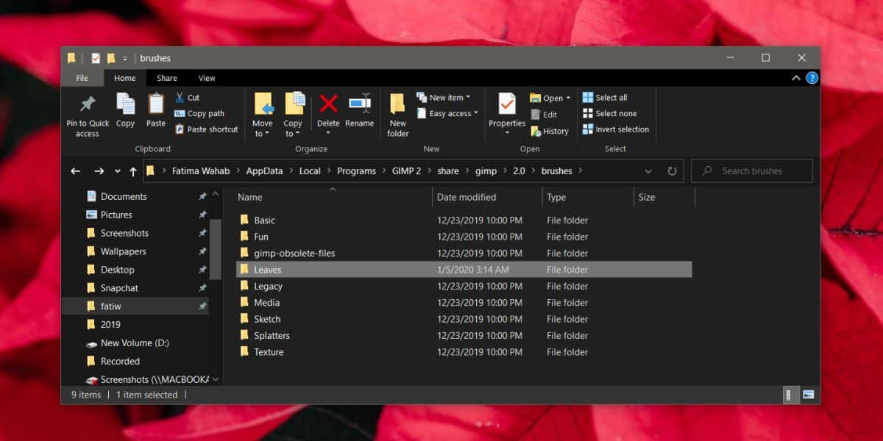Click Edit in the Open group
The image size is (883, 441).
(544, 115)
